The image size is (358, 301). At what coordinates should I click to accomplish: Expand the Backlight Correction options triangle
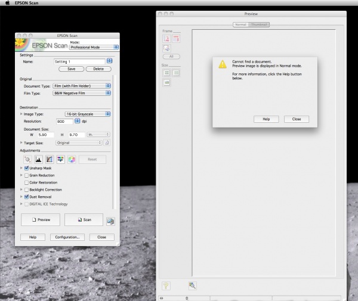point(21,190)
